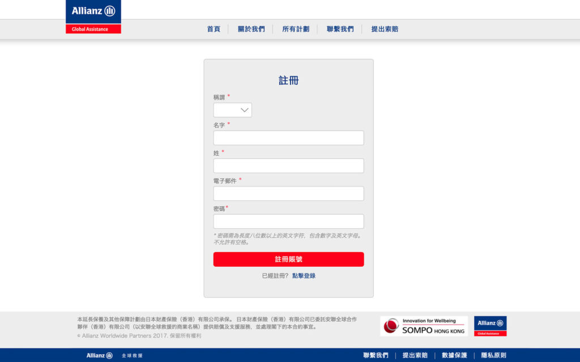Select 所有計劃 in the top navigation
The image size is (580, 362).
coord(296,29)
